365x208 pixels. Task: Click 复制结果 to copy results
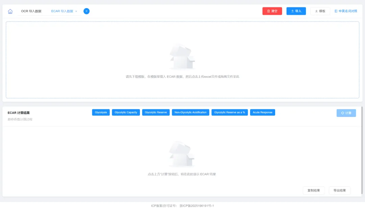[313, 190]
